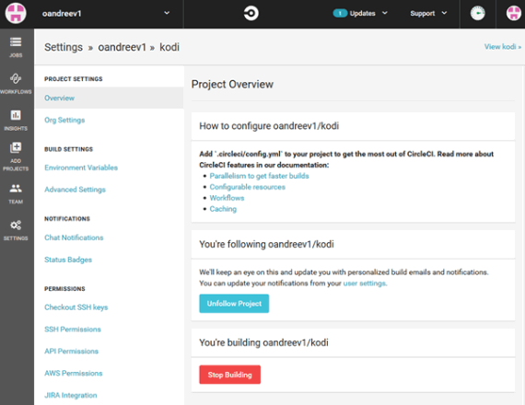Image resolution: width=525 pixels, height=405 pixels.
Task: Follow the user settings link
Action: (x=365, y=283)
